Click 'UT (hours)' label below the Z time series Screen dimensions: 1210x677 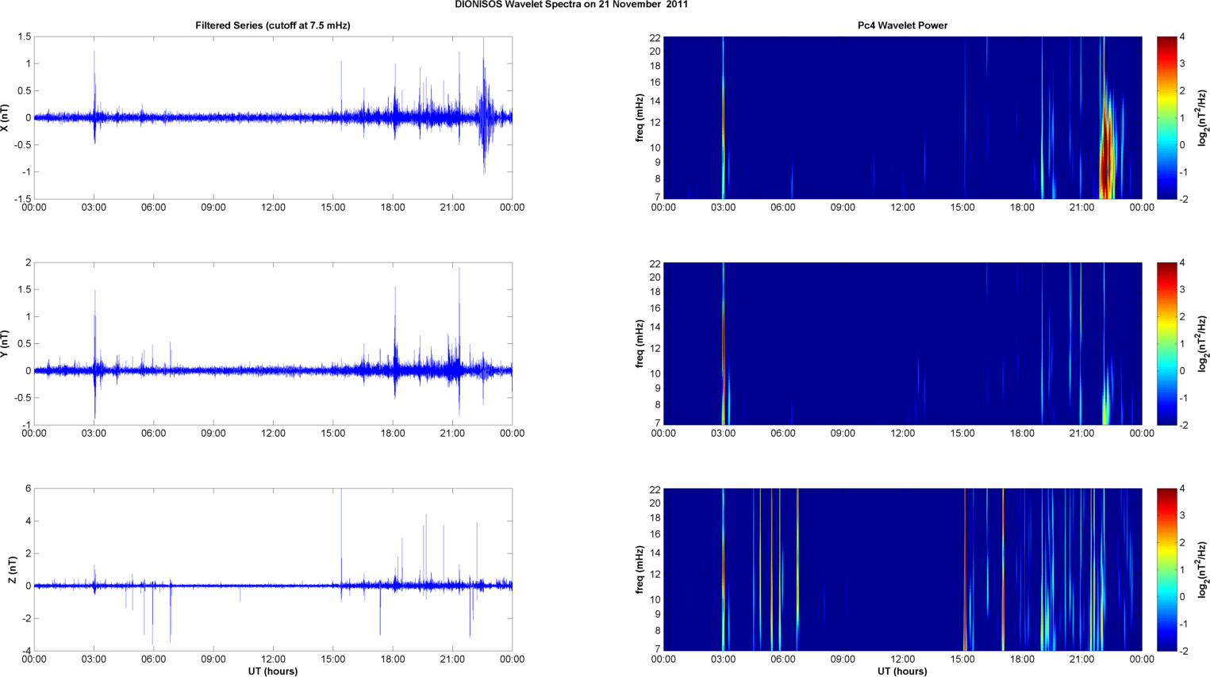[x=273, y=671]
